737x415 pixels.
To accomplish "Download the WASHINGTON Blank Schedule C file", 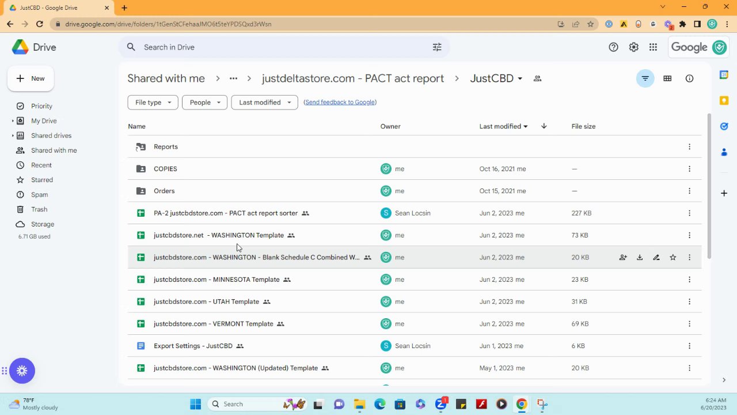I will (x=640, y=258).
